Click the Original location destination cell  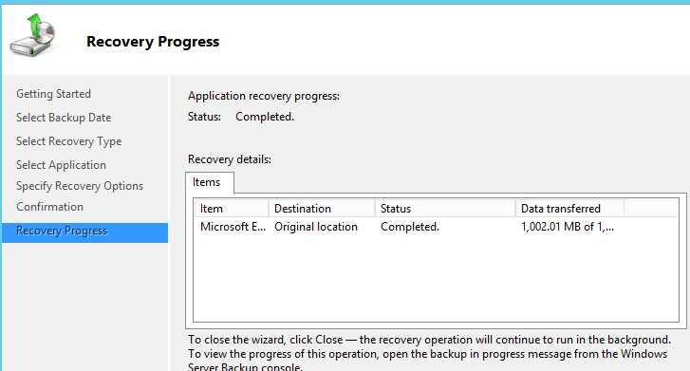[x=316, y=227]
